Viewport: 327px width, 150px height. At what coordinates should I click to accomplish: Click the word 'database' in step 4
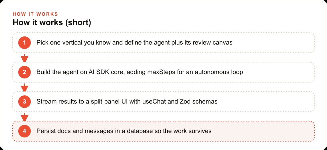140,131
